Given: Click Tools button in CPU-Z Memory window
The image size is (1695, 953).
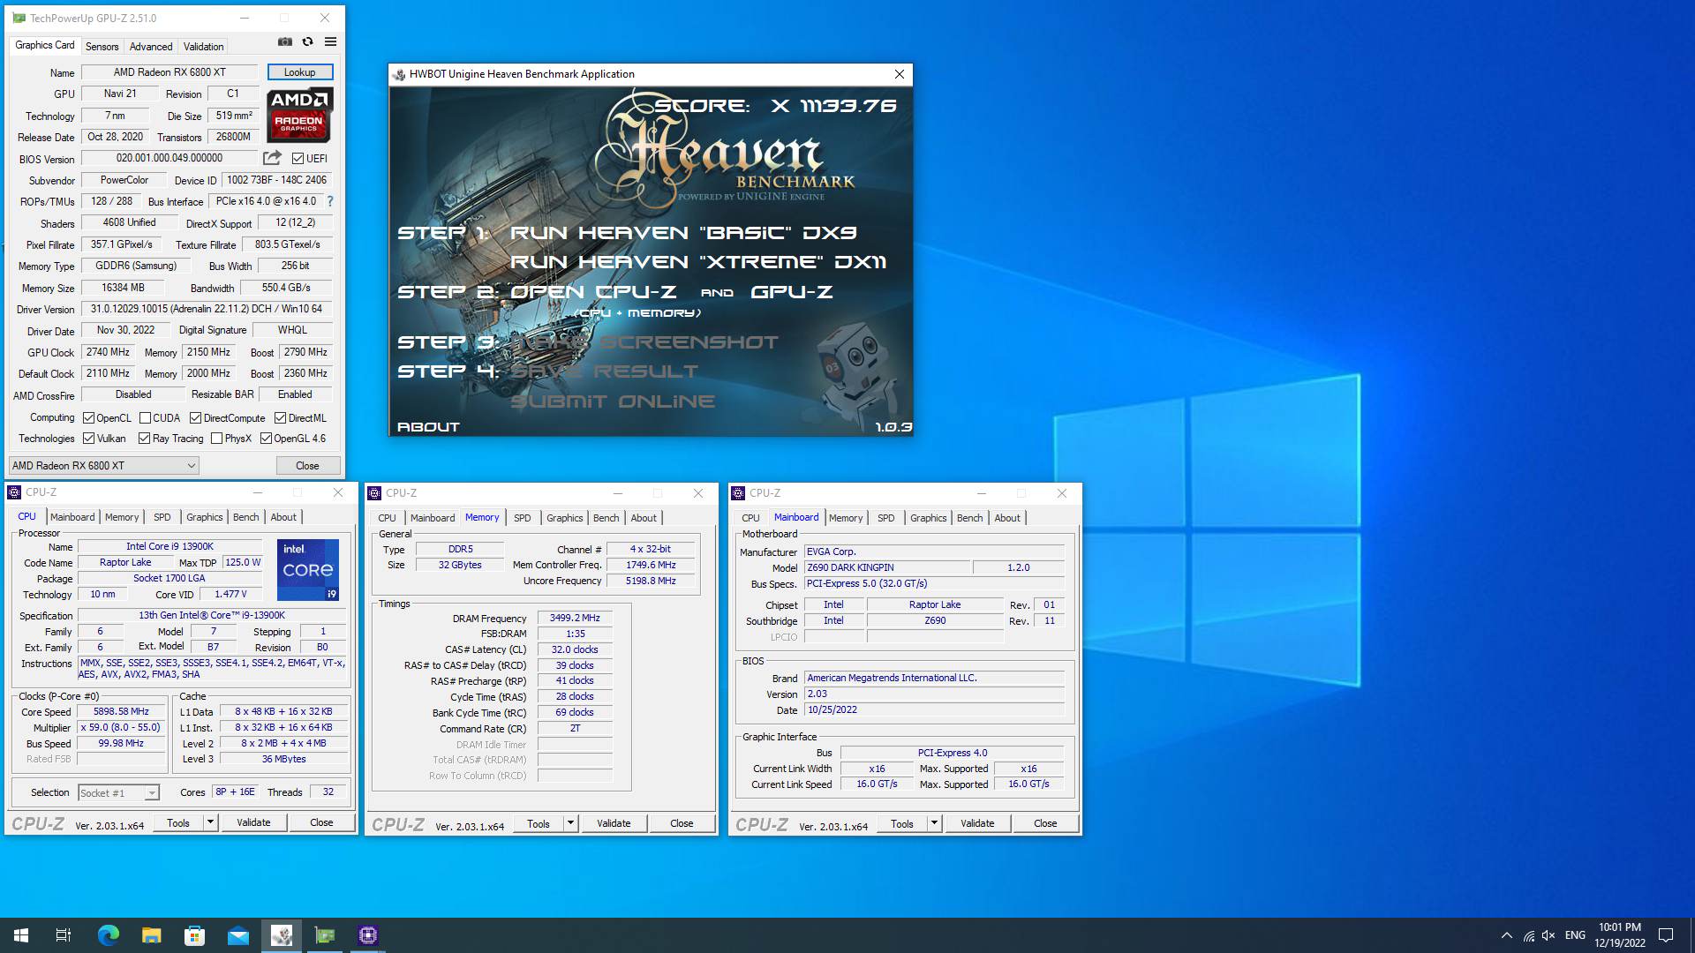Looking at the screenshot, I should (x=539, y=823).
